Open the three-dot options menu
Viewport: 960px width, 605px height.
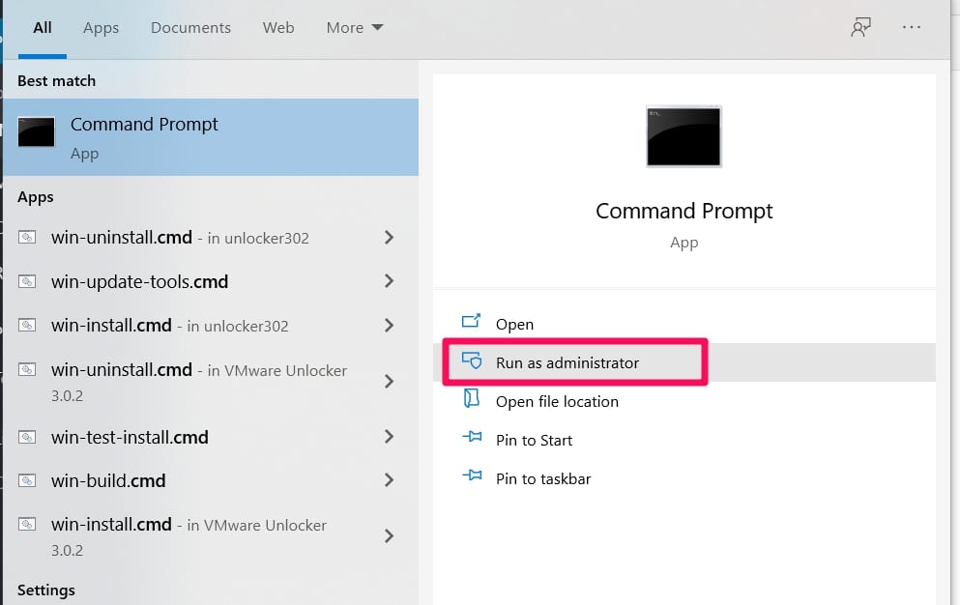click(x=911, y=27)
